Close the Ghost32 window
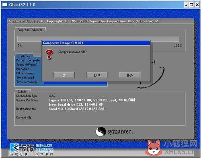 (x=197, y=5)
